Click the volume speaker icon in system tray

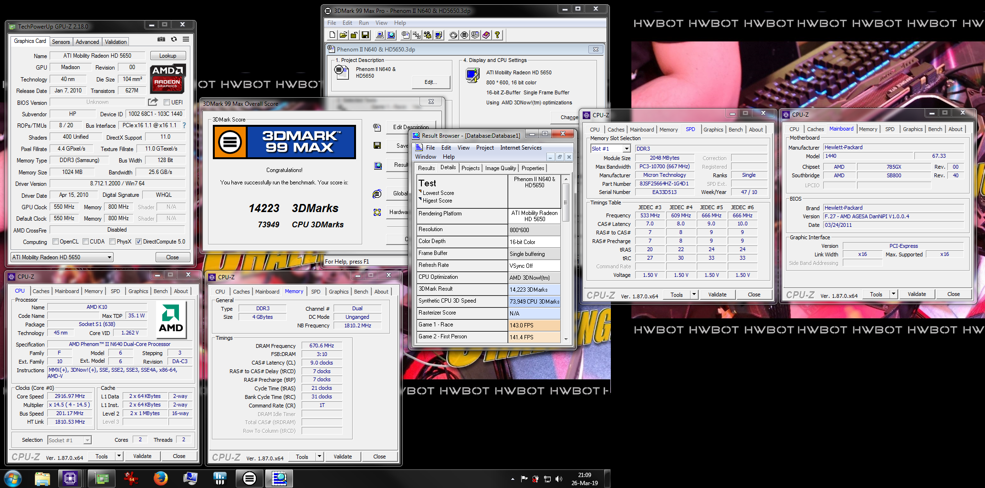click(559, 478)
